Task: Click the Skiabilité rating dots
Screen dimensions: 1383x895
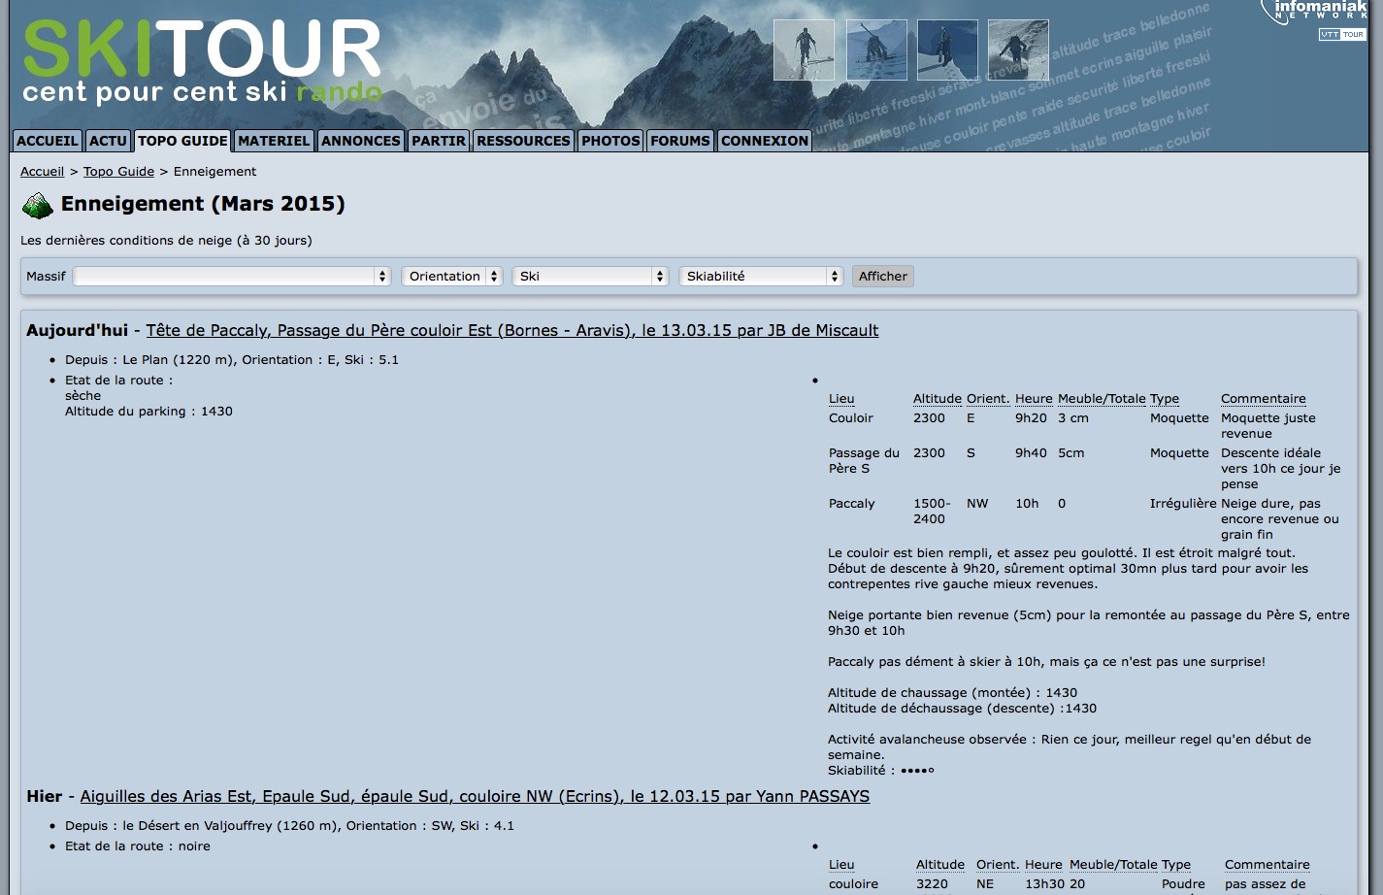Action: [917, 771]
